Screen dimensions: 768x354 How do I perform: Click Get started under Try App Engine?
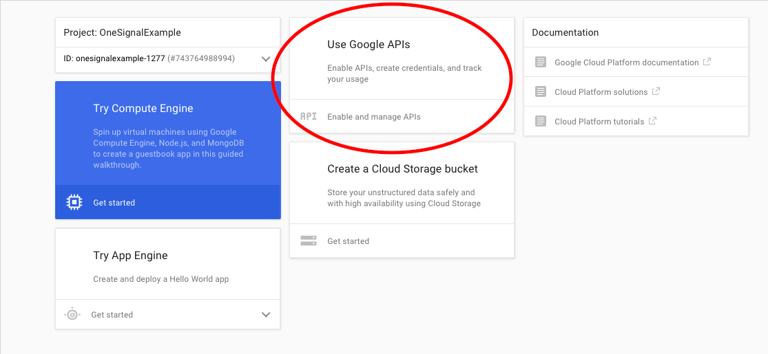click(x=112, y=315)
